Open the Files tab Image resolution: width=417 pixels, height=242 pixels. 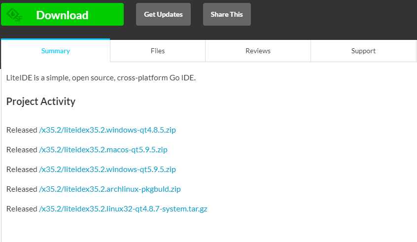tap(158, 51)
